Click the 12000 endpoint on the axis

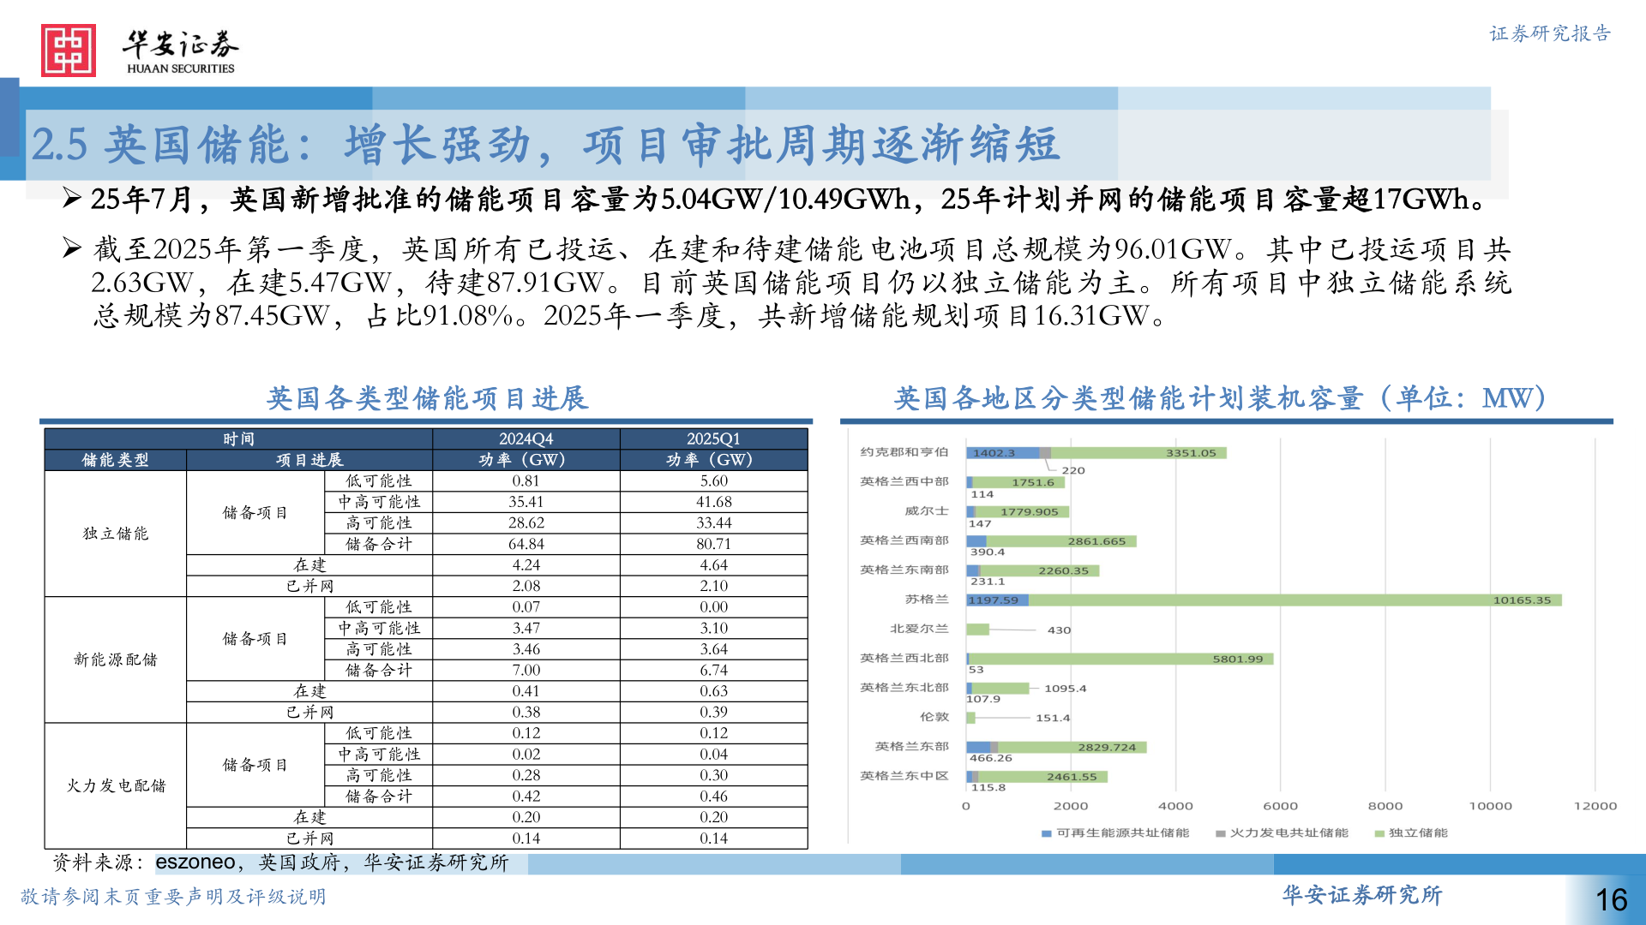coord(1596,805)
